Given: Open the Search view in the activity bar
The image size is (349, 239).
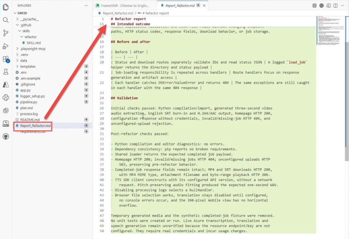Looking at the screenshot, I should [x=6, y=20].
